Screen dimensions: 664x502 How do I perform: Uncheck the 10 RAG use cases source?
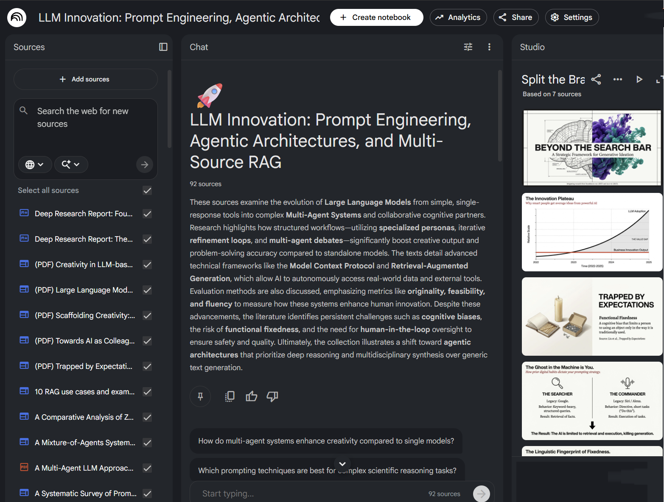(x=147, y=392)
